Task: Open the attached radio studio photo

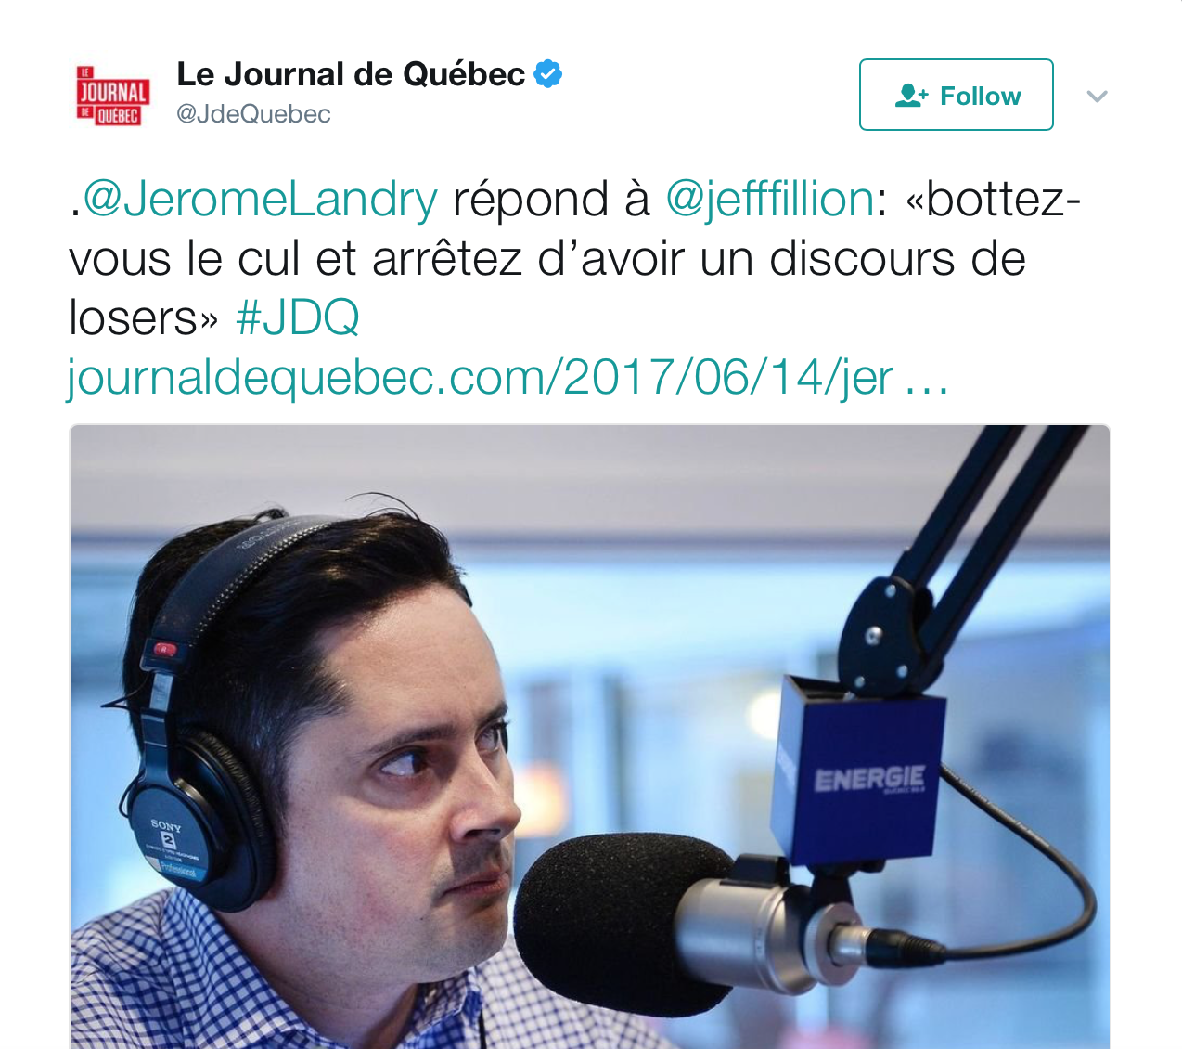Action: coord(590,737)
